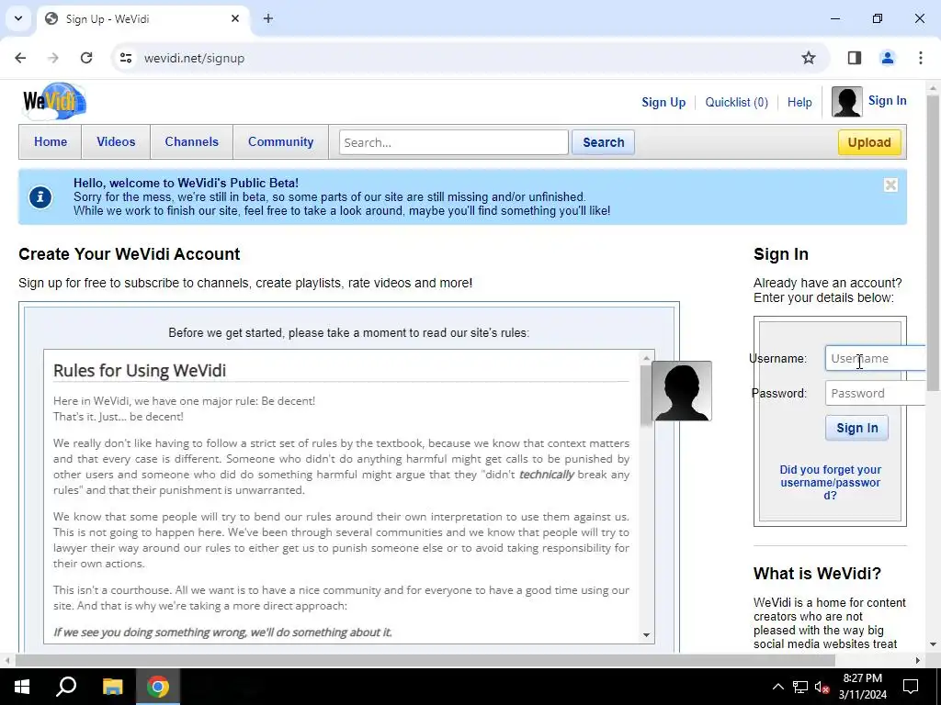Open the Quicklist (0) link
941x705 pixels.
pyautogui.click(x=736, y=103)
